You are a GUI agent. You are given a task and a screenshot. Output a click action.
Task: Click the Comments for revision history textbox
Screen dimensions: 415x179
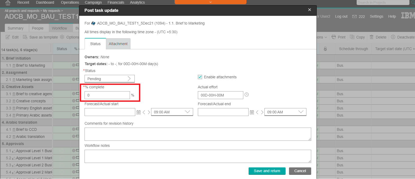(x=198, y=134)
